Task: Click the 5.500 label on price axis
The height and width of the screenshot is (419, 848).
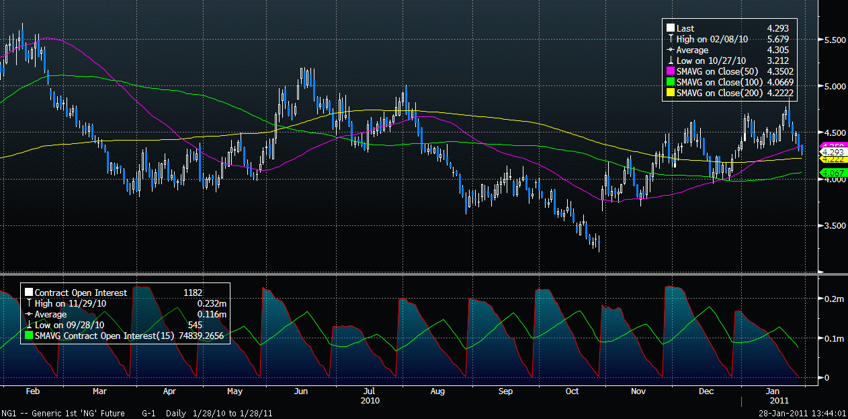Action: click(x=834, y=40)
